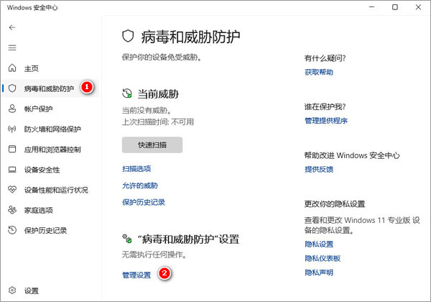
Task: Click the 防火墙和网络保护 signal icon
Action: tap(11, 129)
